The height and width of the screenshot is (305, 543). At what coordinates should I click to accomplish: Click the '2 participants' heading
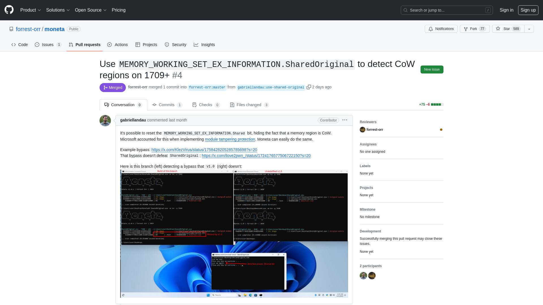(x=371, y=266)
